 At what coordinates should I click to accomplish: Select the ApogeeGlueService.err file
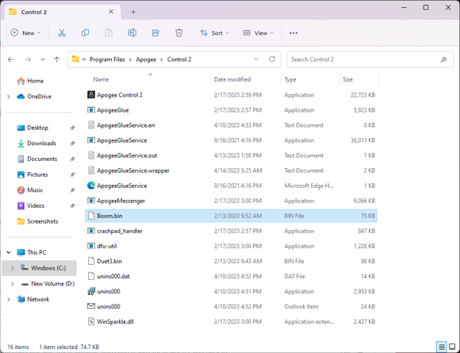coord(231,125)
